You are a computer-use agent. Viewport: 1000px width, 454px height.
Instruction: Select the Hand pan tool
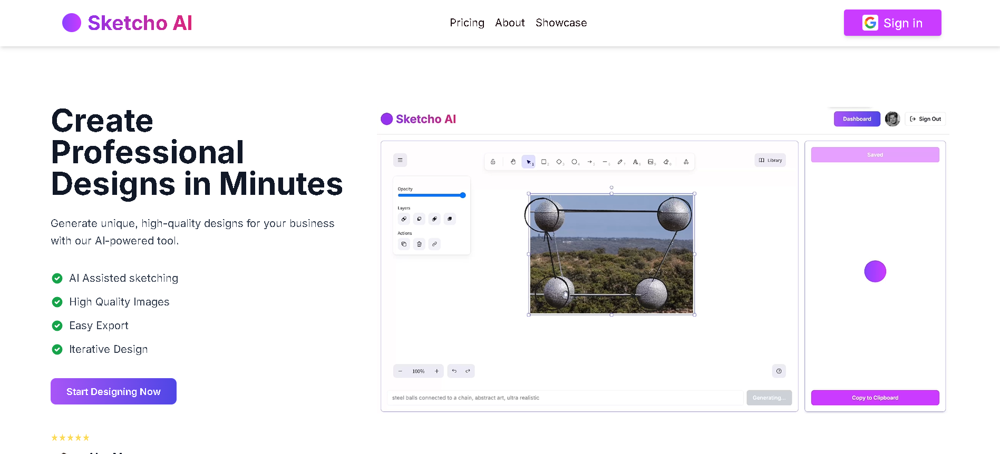[x=513, y=162]
